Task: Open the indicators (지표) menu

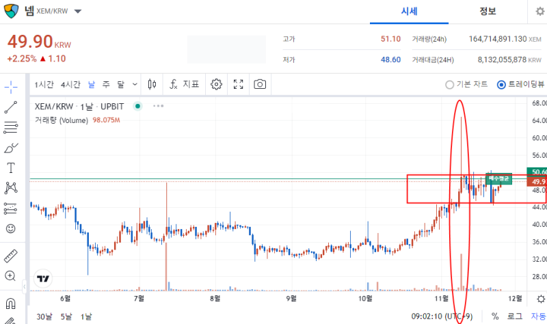Action: pyautogui.click(x=184, y=84)
